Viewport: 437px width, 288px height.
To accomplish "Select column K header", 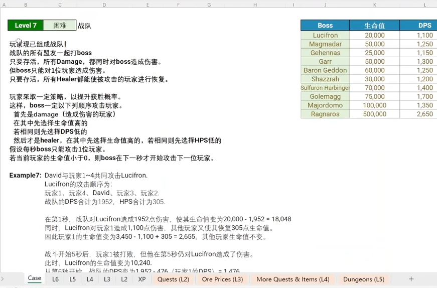I will tap(375, 5).
